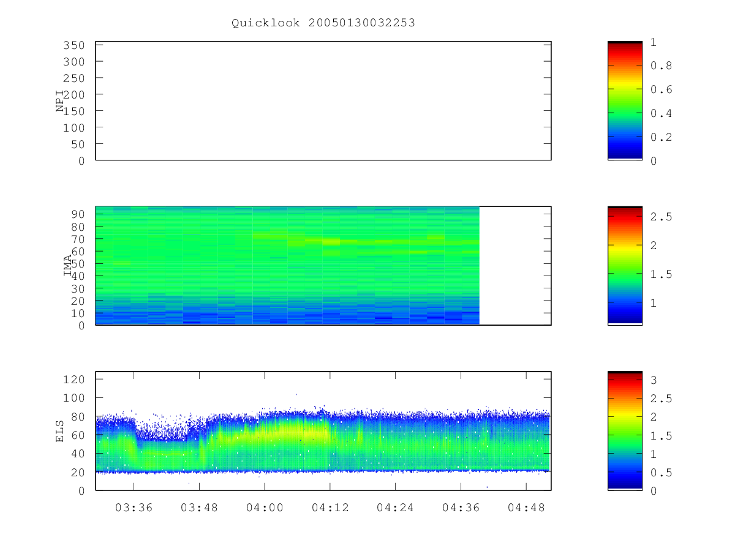Click the IMA spectrogram panel
Screen dimensions: 735x551
point(323,266)
